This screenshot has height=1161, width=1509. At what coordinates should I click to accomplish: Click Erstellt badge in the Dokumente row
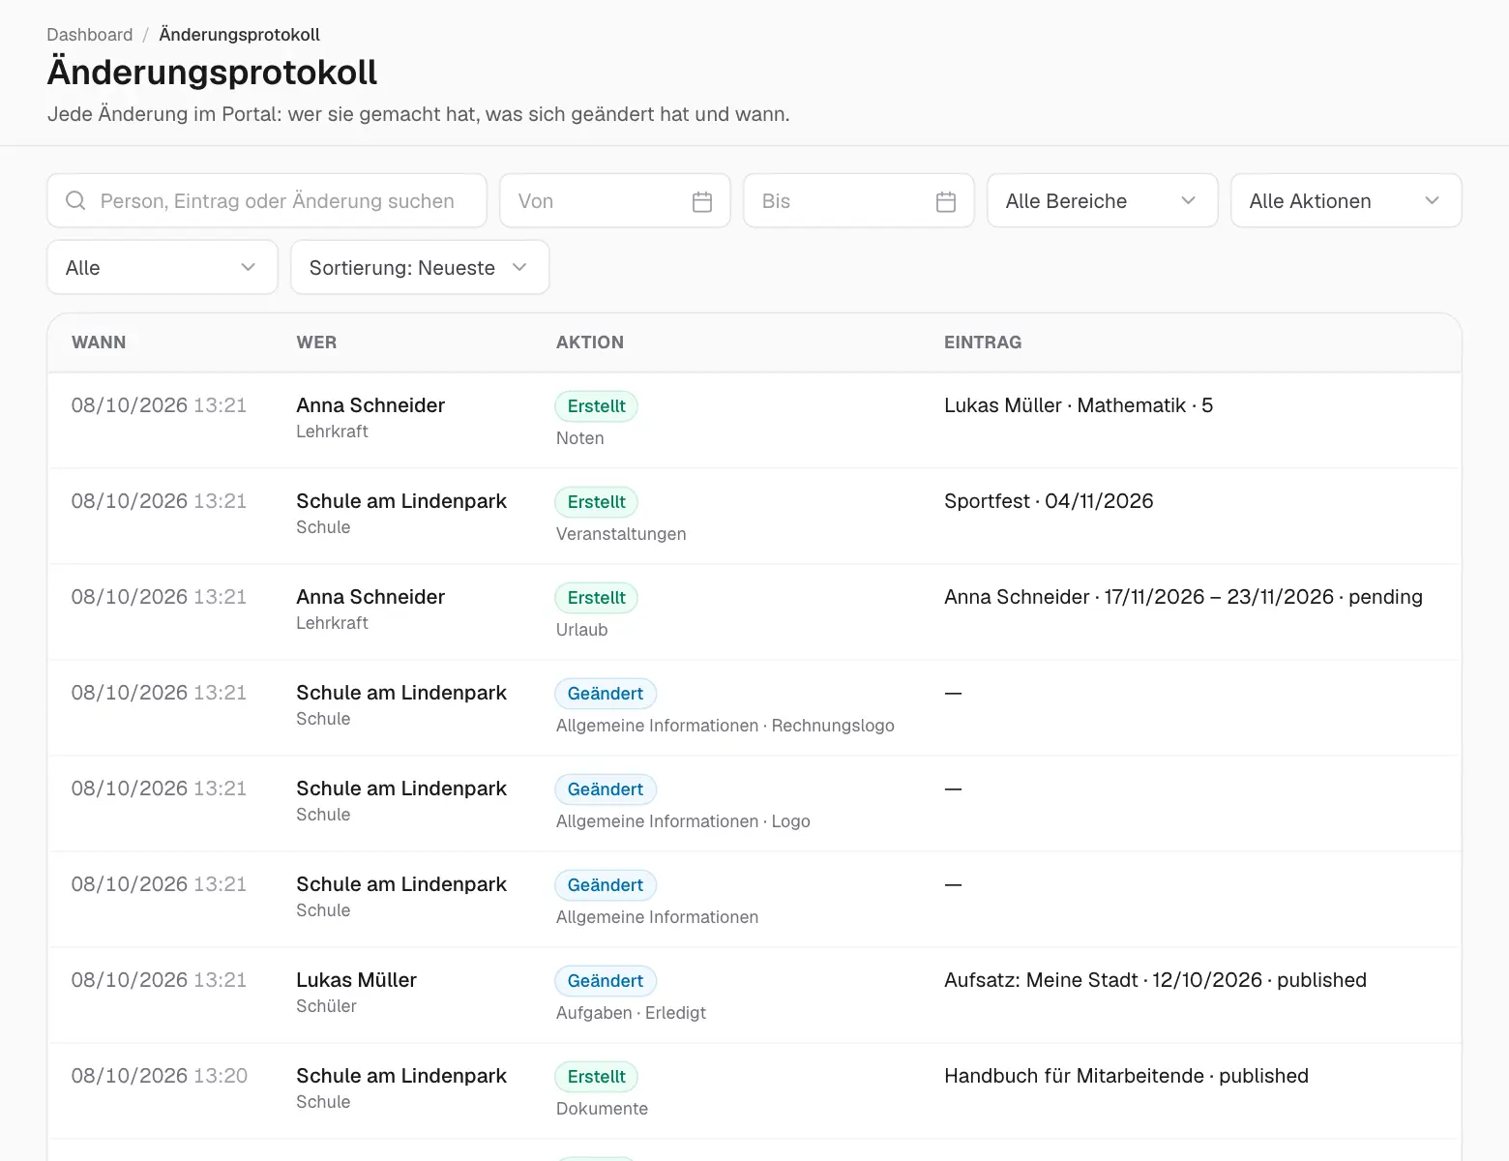click(596, 1077)
